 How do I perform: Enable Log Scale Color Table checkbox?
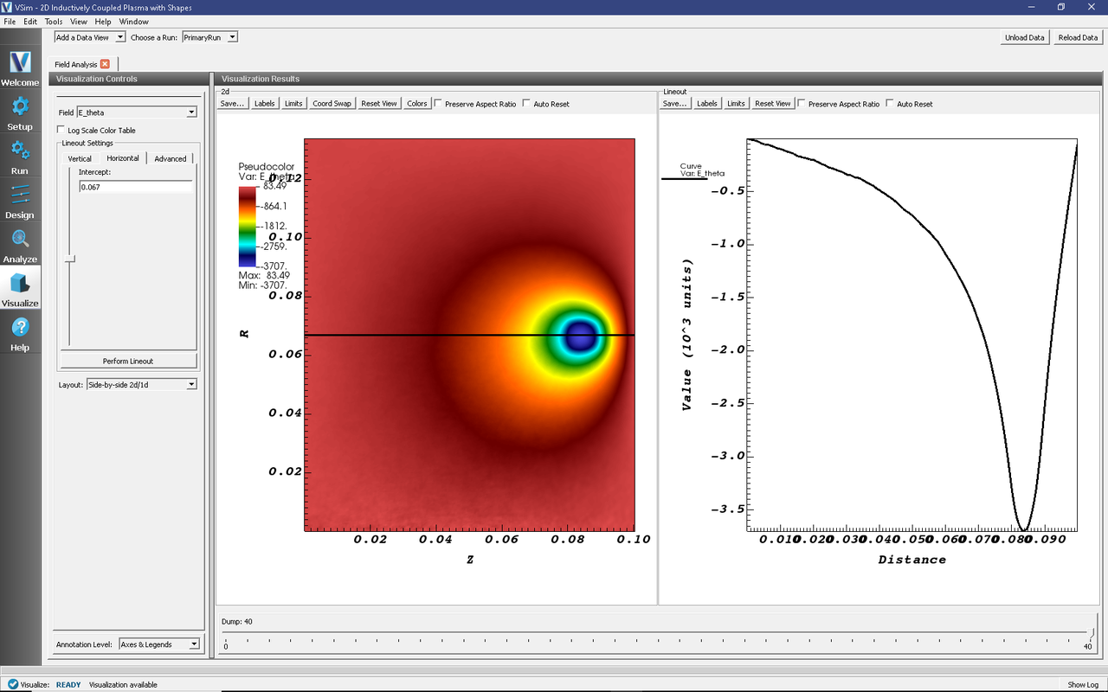(x=61, y=130)
